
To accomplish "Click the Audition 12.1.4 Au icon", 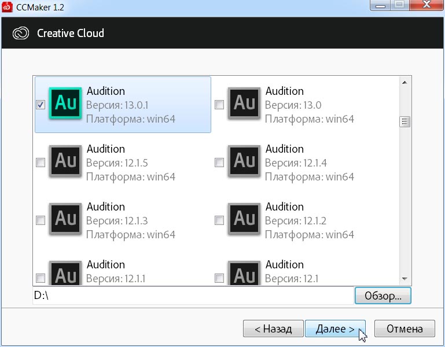I will click(244, 161).
